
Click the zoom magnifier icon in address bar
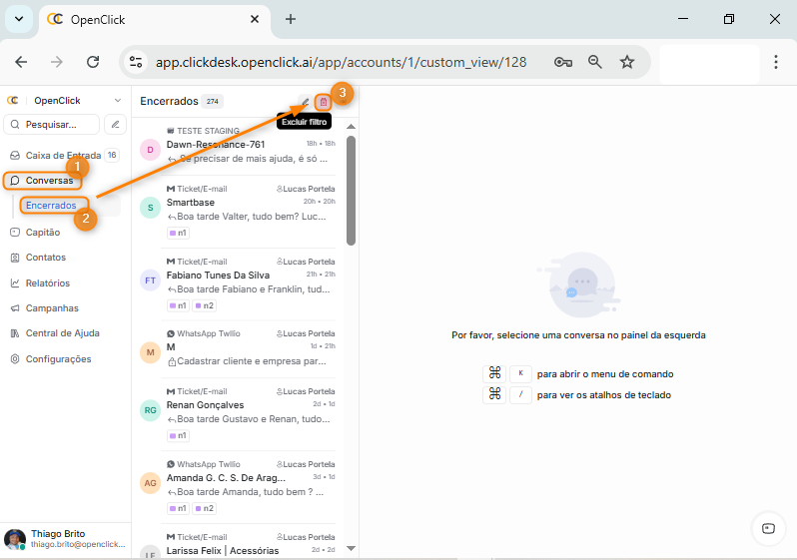595,62
